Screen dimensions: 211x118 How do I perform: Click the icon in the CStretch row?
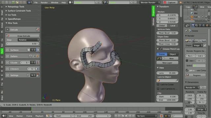coord(37,69)
